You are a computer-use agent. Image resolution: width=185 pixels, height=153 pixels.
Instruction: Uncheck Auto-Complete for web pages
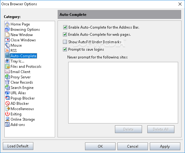coord(65,35)
